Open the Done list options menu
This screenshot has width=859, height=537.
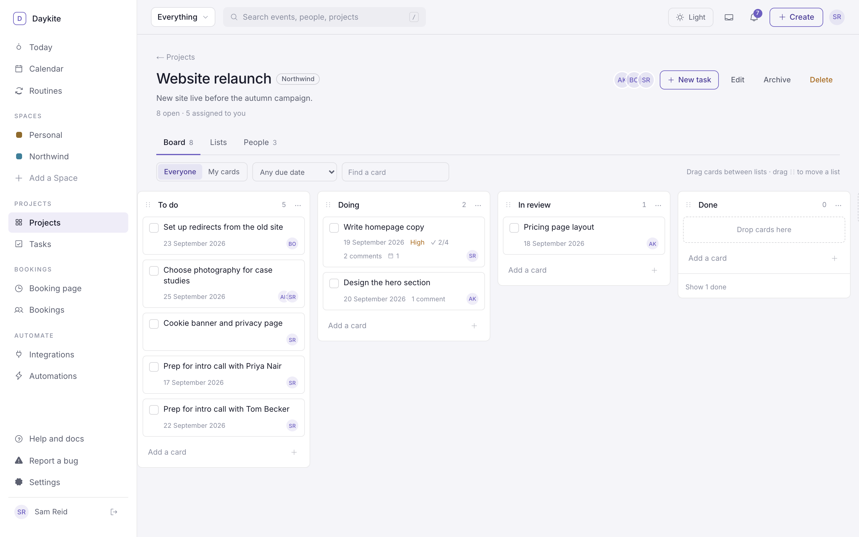click(838, 205)
